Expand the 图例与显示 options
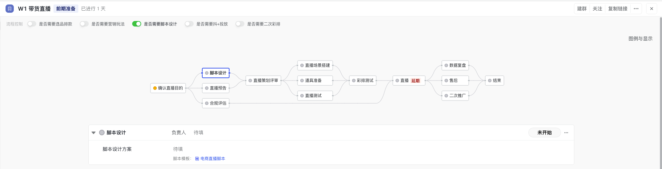Screen dimensions: 662x169 640,39
